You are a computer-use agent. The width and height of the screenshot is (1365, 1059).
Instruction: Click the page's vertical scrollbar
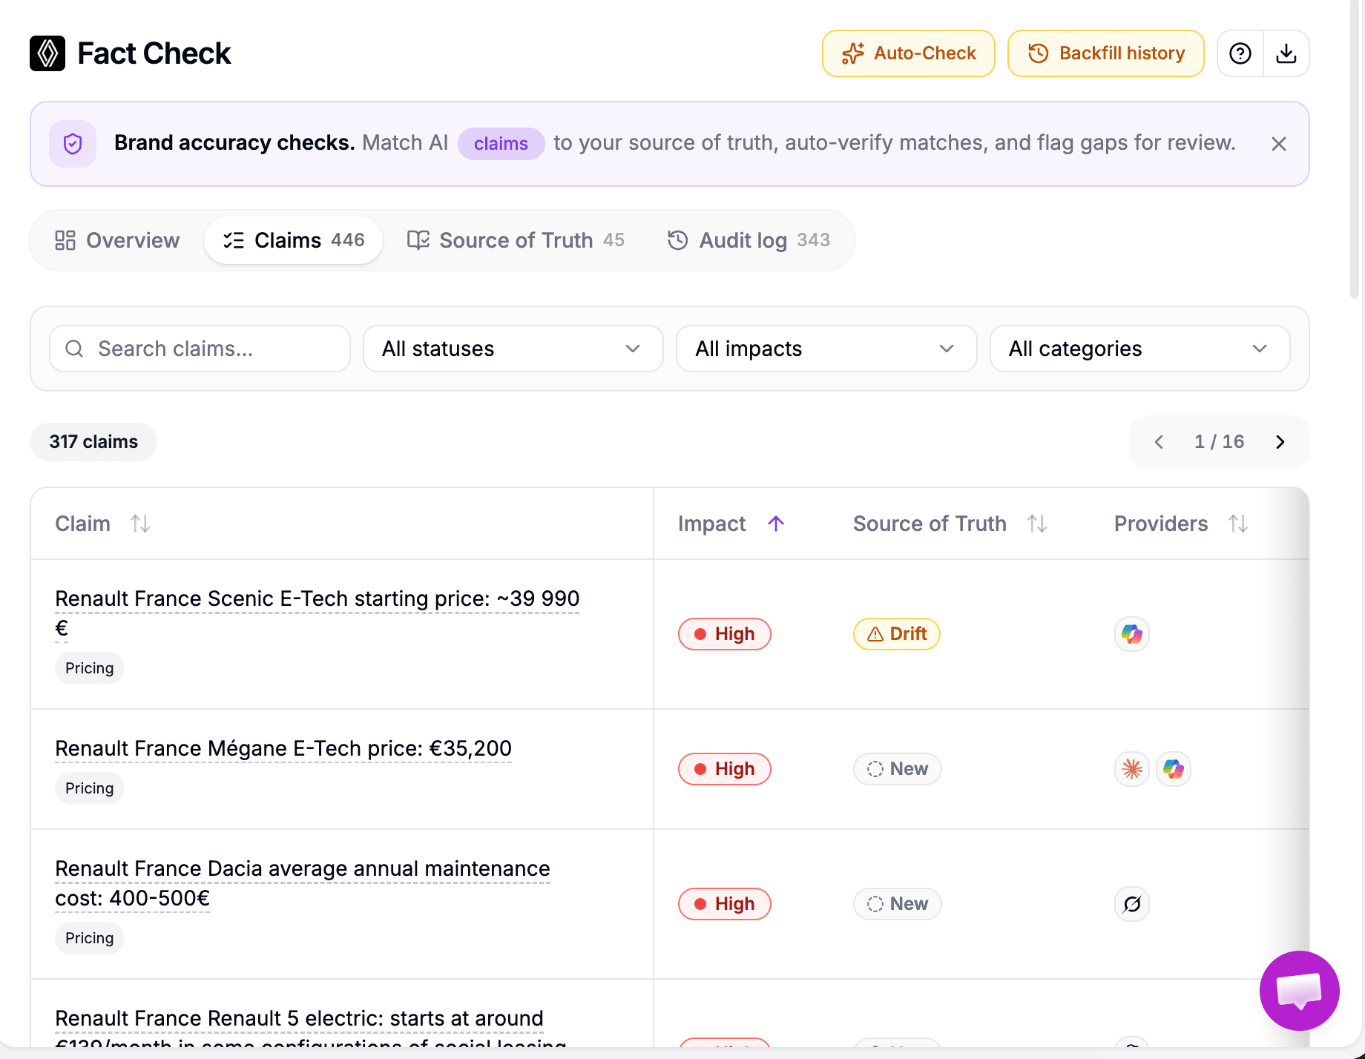click(1355, 148)
